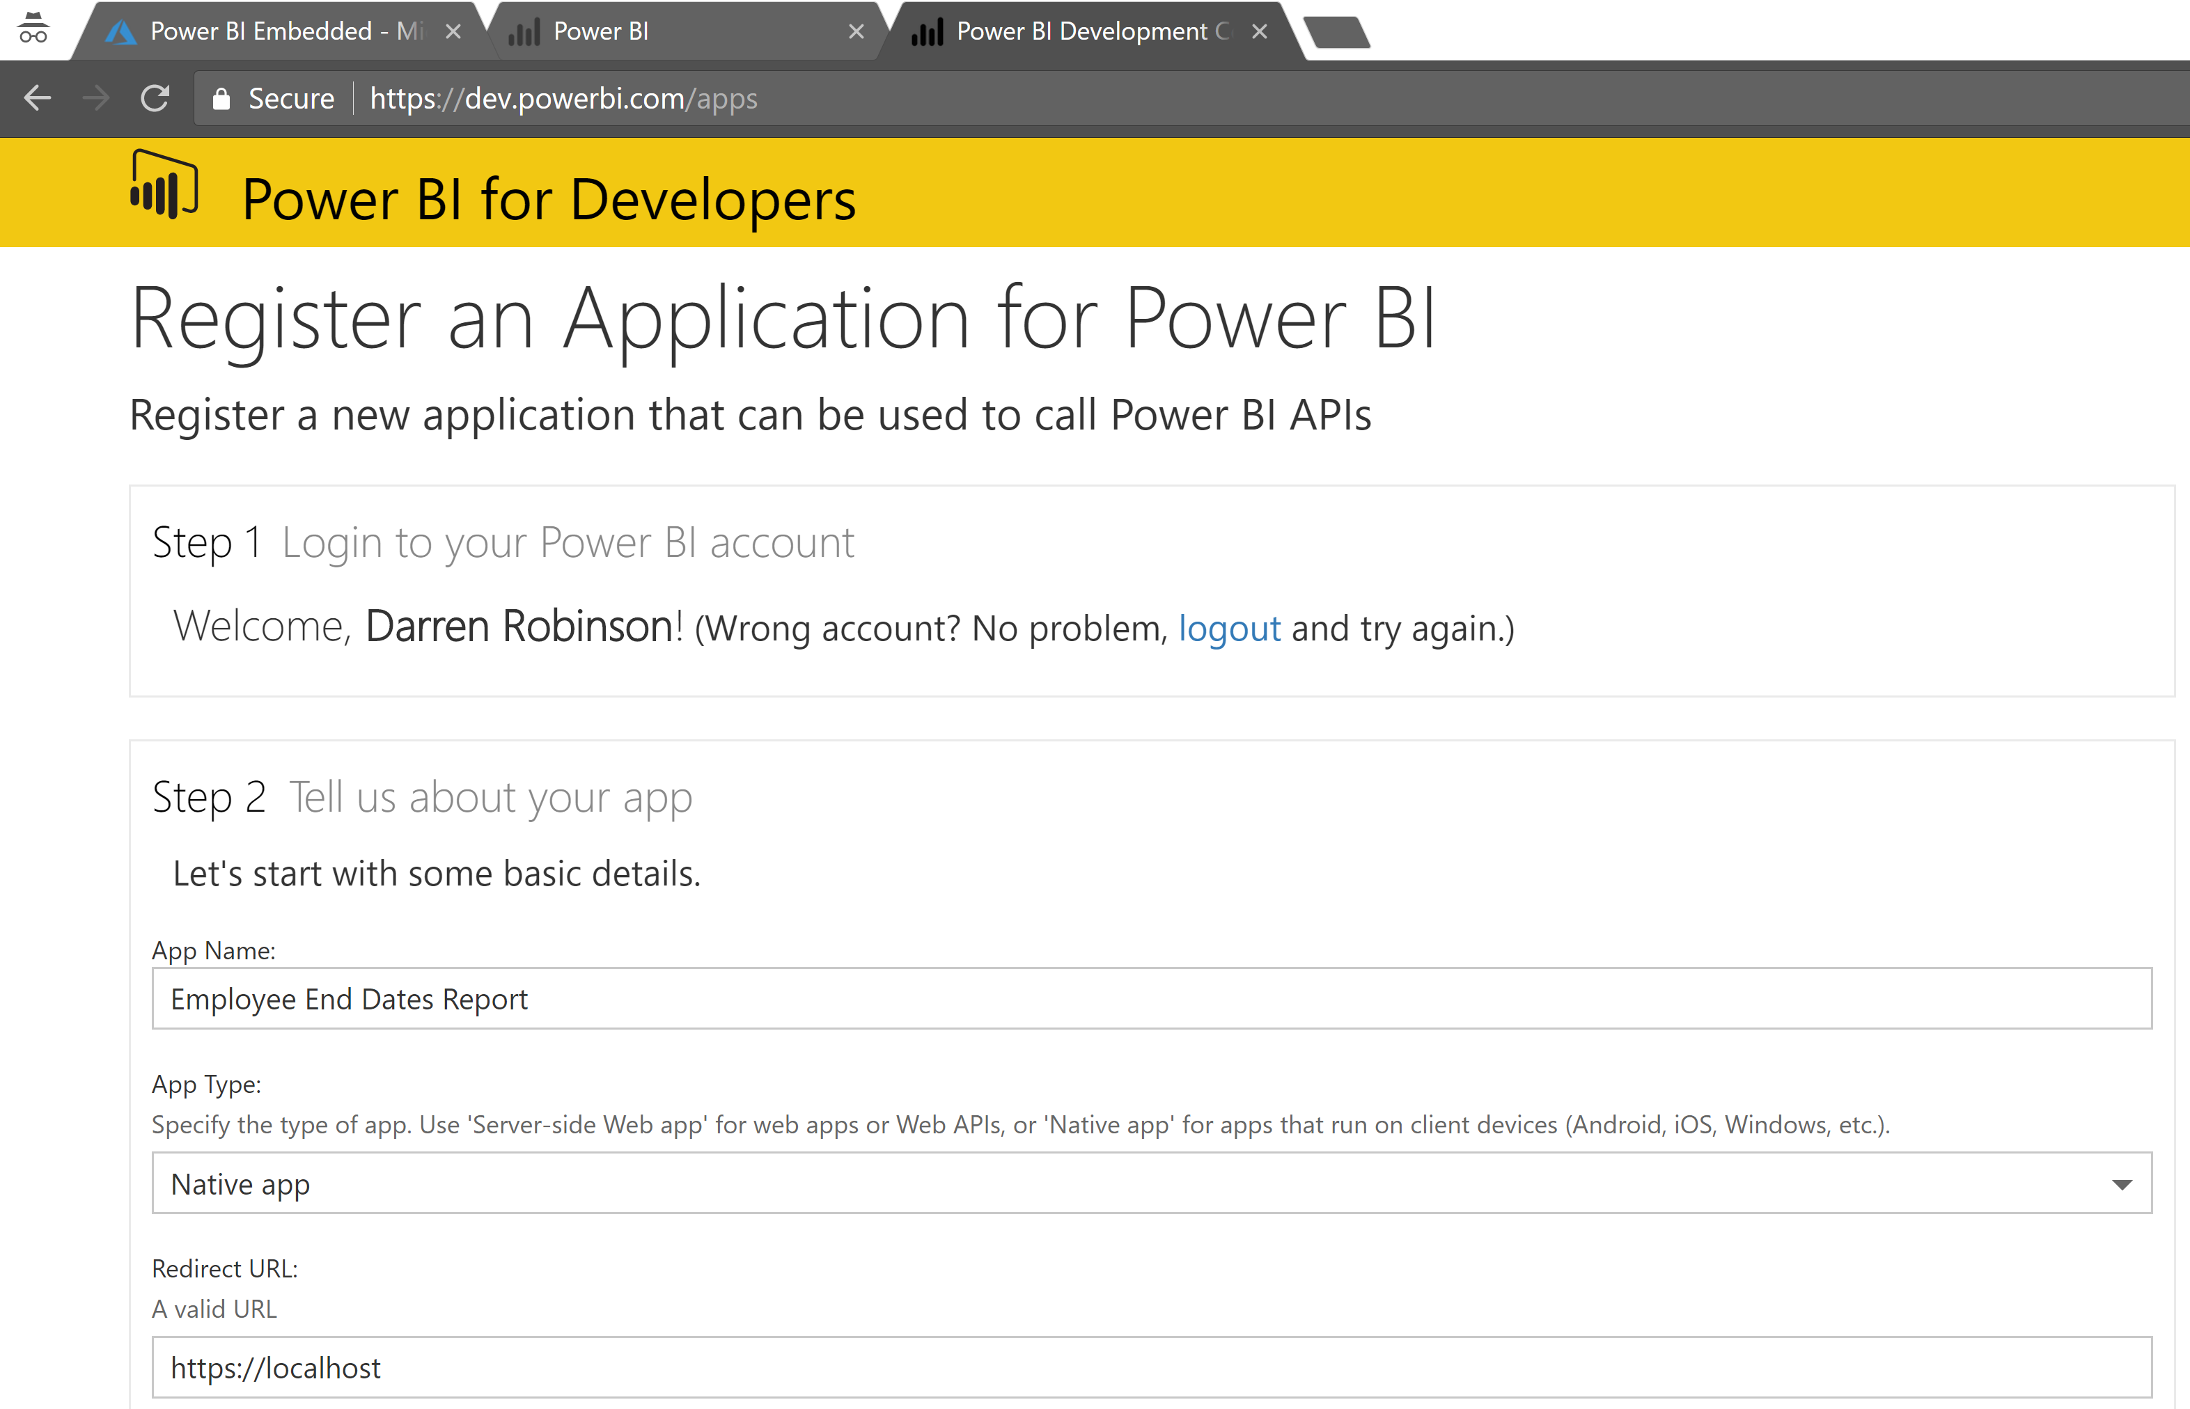Switch to the middle Power BI tab
The height and width of the screenshot is (1409, 2190).
coord(641,32)
